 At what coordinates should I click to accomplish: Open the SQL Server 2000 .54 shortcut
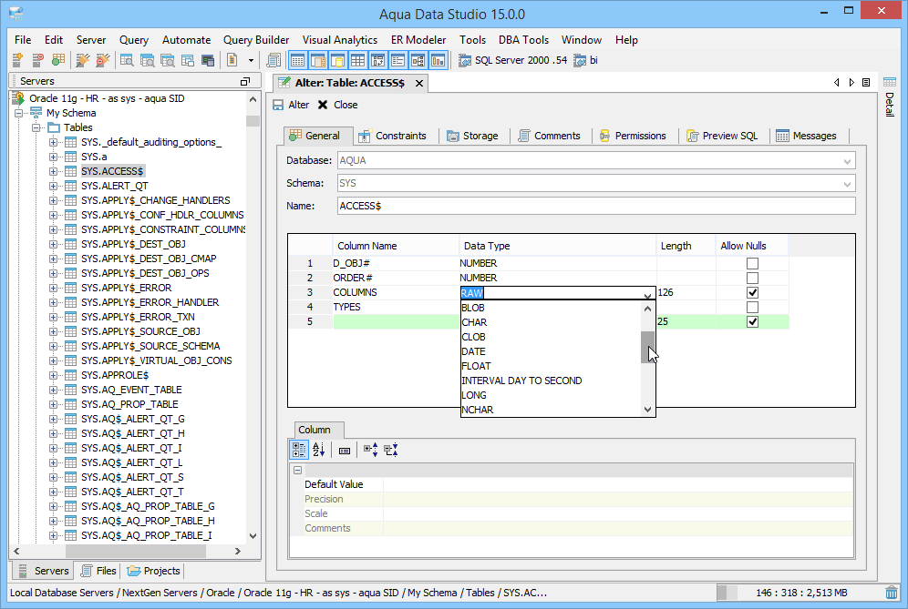coord(513,60)
